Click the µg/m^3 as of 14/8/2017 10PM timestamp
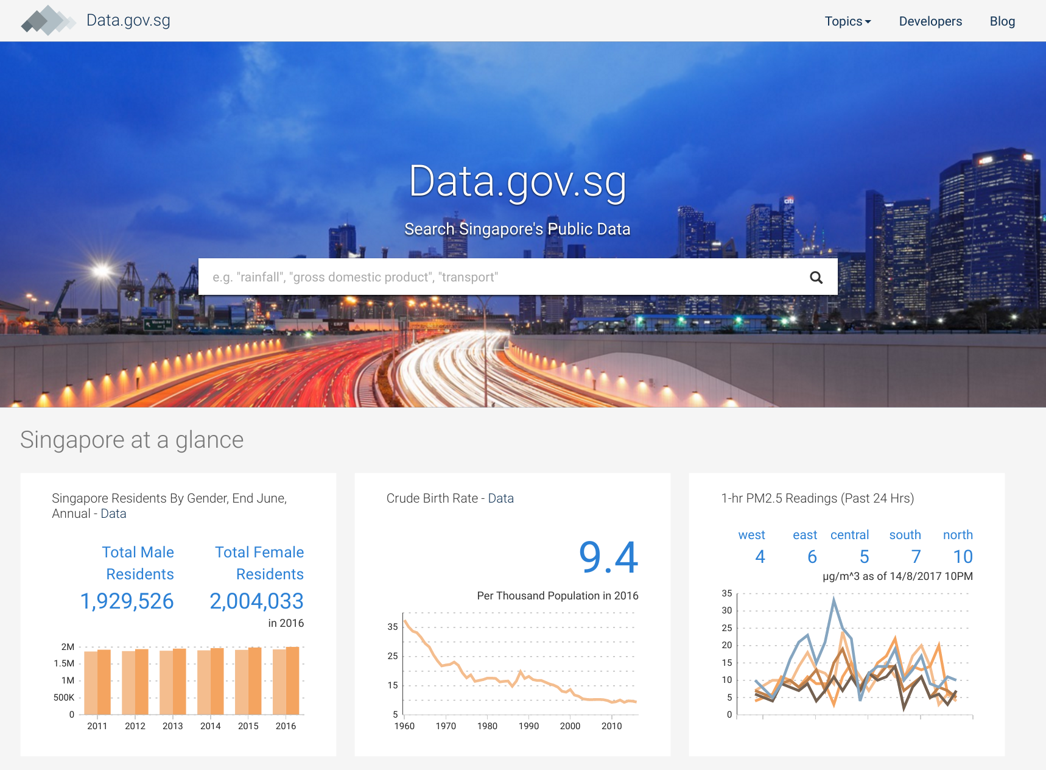This screenshot has width=1046, height=770. (x=897, y=576)
